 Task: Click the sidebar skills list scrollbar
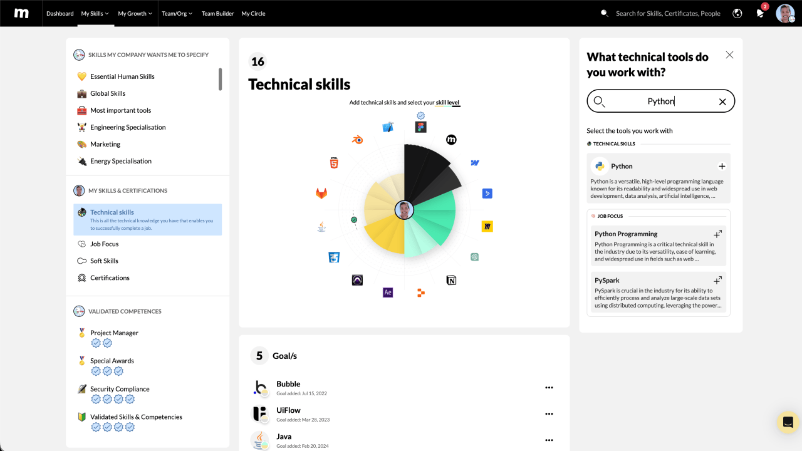[x=220, y=80]
